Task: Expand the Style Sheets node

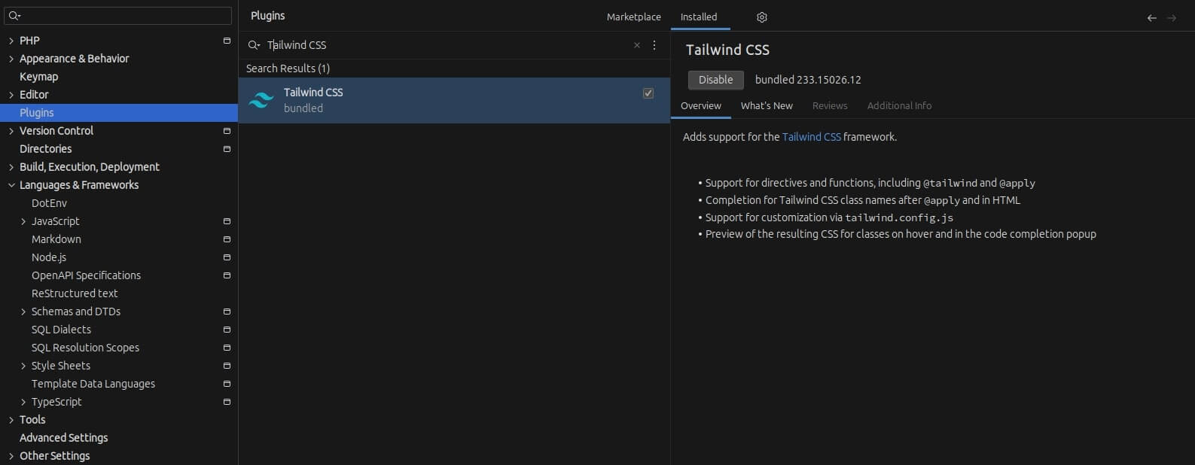Action: (23, 366)
